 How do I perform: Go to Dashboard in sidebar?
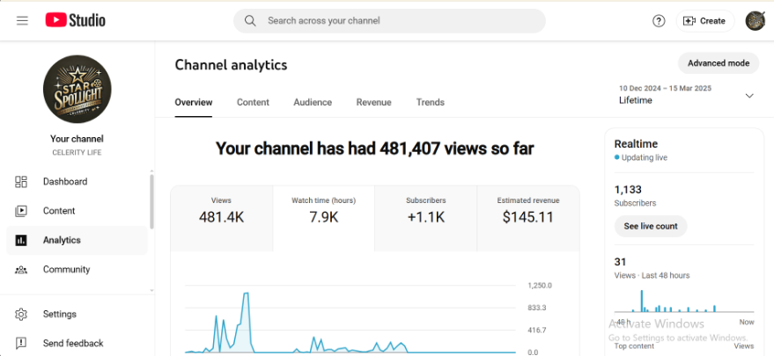(77, 181)
